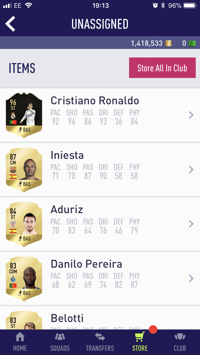Tap the green FIFA points icon

192,43
